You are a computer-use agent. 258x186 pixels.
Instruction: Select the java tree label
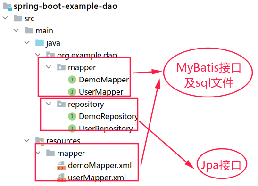(x=53, y=43)
